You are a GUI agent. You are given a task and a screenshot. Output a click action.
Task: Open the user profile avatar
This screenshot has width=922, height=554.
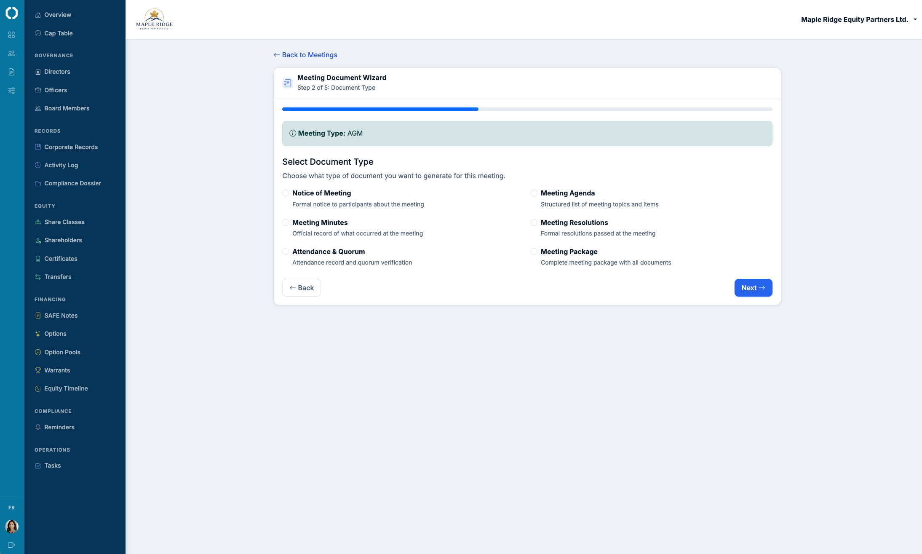pos(12,526)
